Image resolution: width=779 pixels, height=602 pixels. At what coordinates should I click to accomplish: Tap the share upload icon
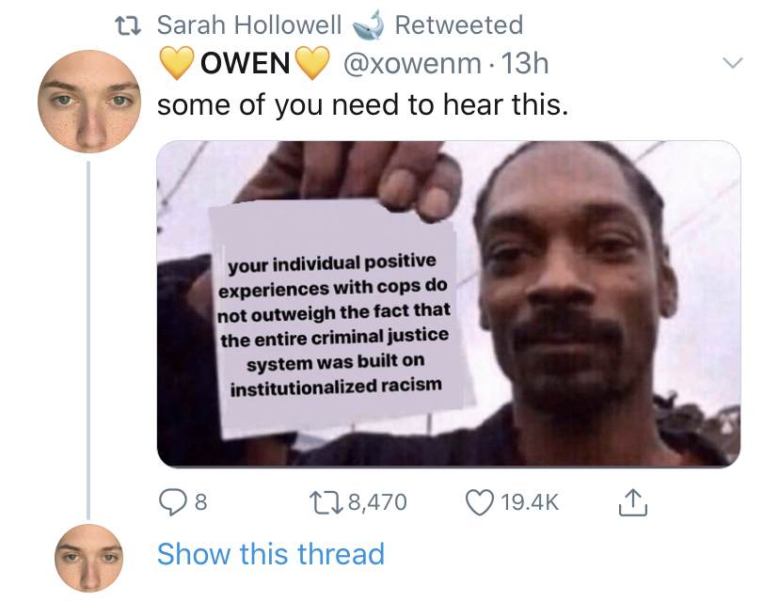[x=633, y=502]
